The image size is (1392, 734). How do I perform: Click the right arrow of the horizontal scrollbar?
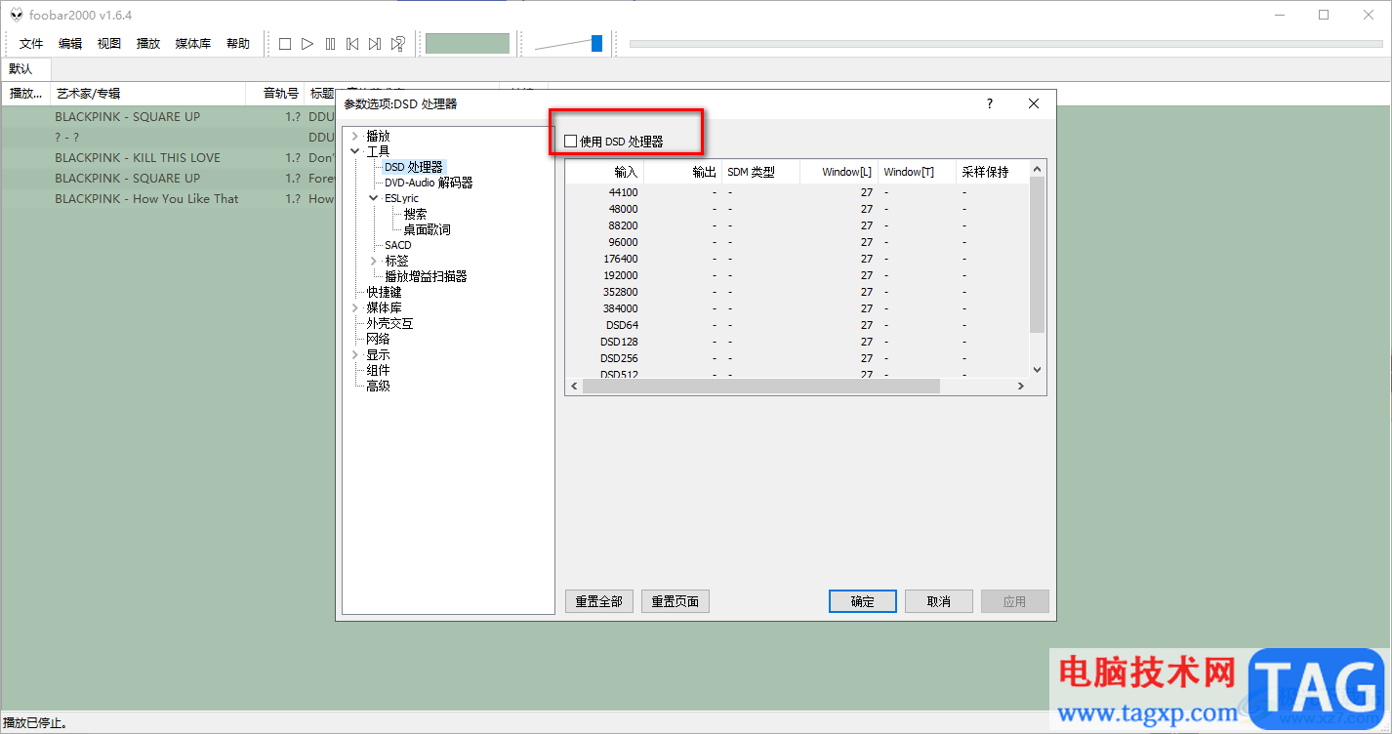click(x=1020, y=386)
